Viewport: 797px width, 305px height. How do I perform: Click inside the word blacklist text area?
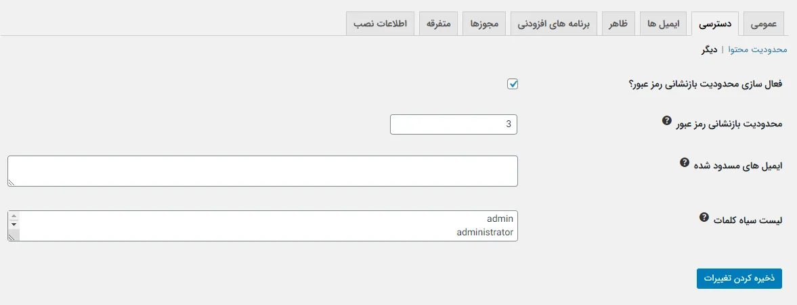point(263,226)
